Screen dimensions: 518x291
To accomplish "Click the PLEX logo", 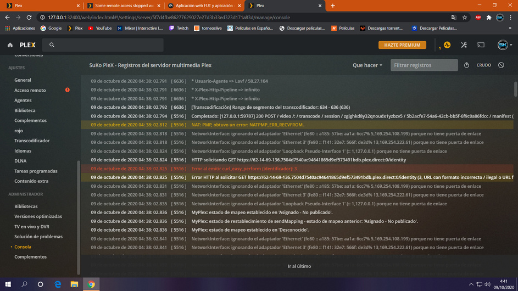I will (27, 45).
